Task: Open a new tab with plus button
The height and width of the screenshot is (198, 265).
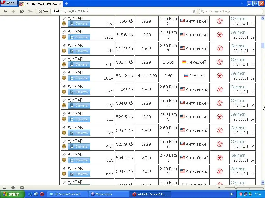Action: coord(67,4)
